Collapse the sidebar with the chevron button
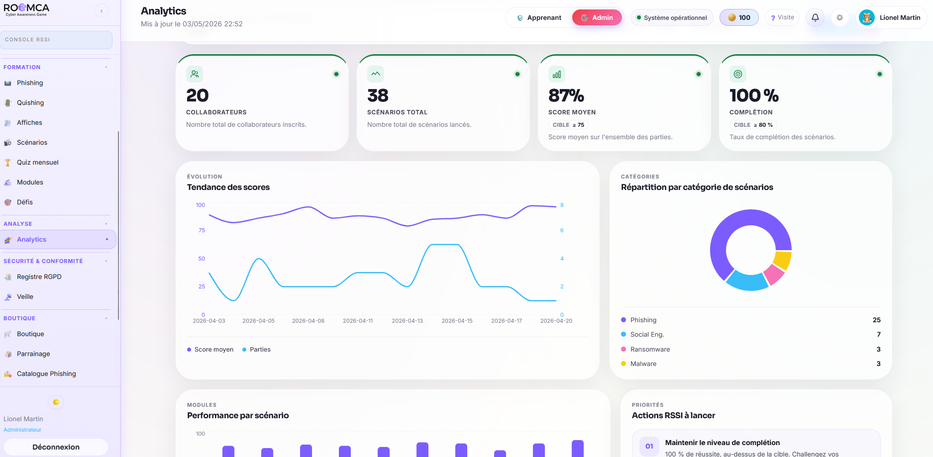Viewport: 933px width, 457px height. (x=102, y=10)
